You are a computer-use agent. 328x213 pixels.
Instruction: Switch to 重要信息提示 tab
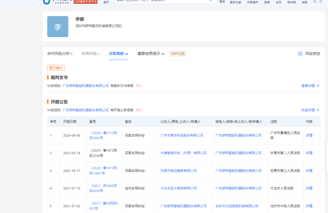pos(151,54)
